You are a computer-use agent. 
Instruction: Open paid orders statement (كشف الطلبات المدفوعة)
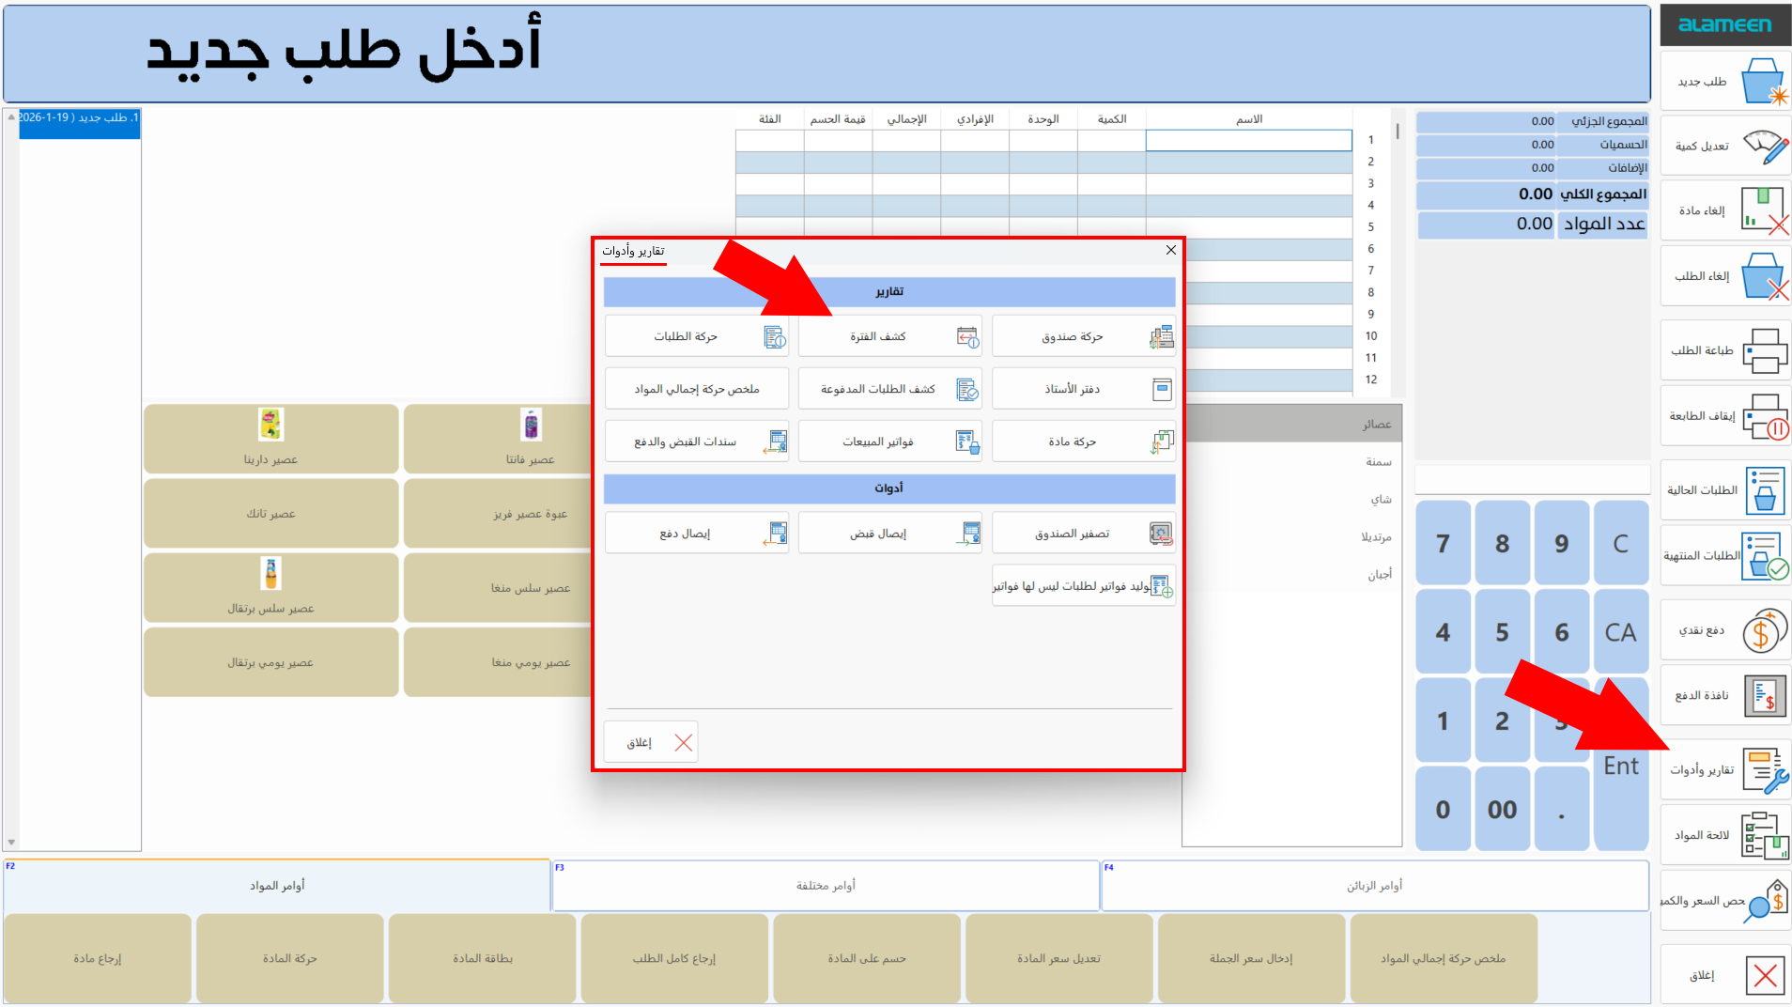point(889,389)
